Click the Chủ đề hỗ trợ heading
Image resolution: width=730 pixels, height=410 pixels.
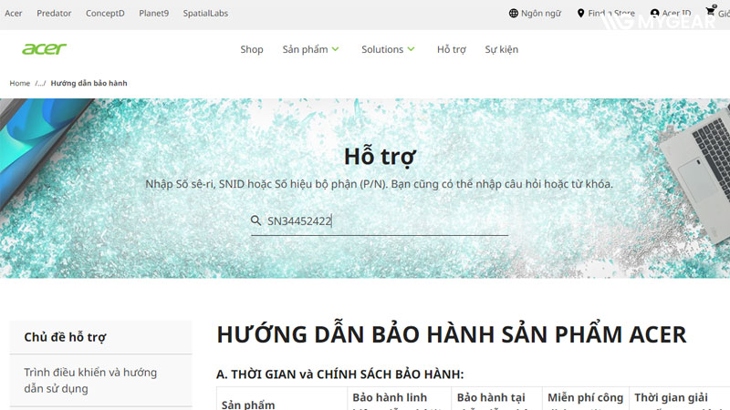pos(65,337)
